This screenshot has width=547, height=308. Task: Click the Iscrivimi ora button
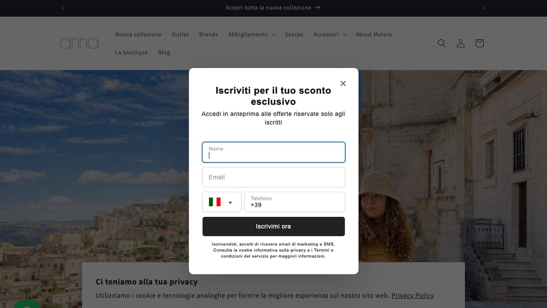pos(273,226)
